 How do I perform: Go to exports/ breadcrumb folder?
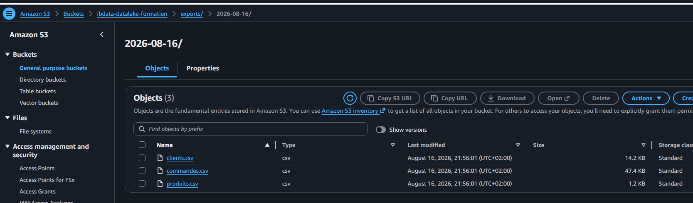192,14
